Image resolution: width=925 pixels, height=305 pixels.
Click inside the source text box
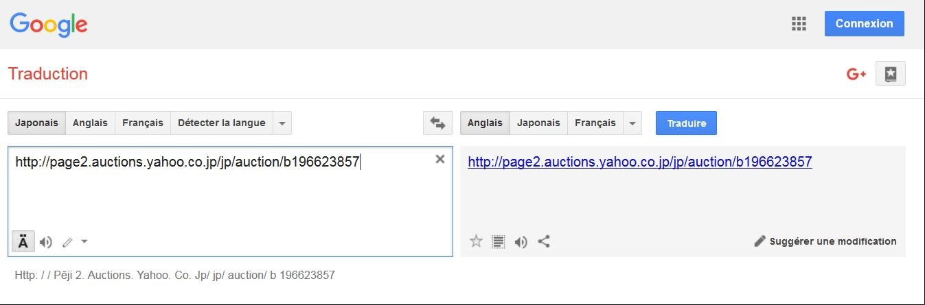click(230, 202)
